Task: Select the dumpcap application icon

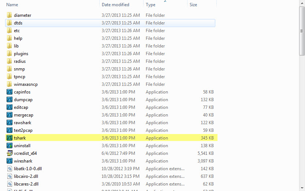Action: click(x=10, y=100)
